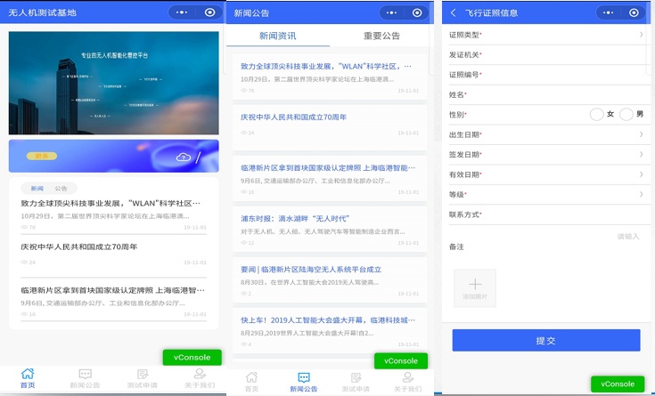The image size is (655, 396).
Task: Tap the target close icon in 飞行证照信息 header
Action: (x=634, y=13)
